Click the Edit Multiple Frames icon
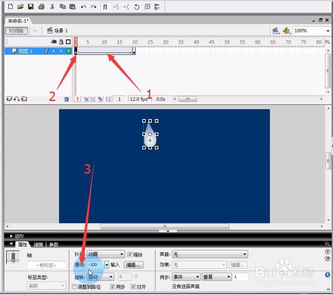The width and height of the screenshot is (333, 294). [100, 99]
